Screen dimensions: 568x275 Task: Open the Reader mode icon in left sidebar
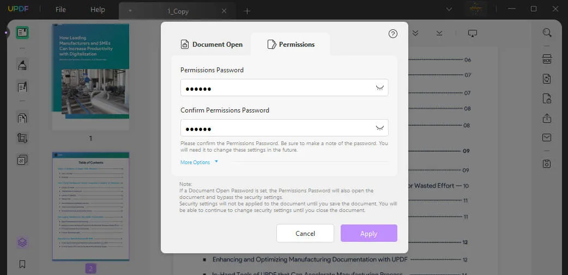(x=22, y=33)
